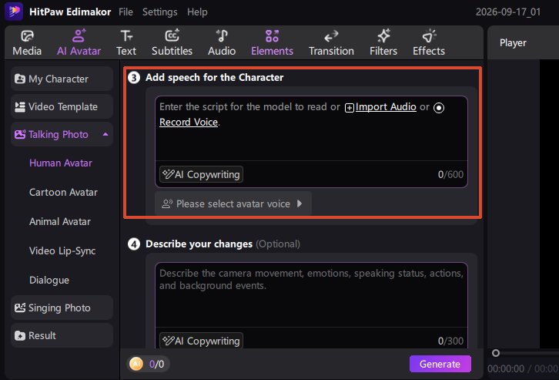This screenshot has width=559, height=380.
Task: Click the AI credits coin icon
Action: coord(136,364)
